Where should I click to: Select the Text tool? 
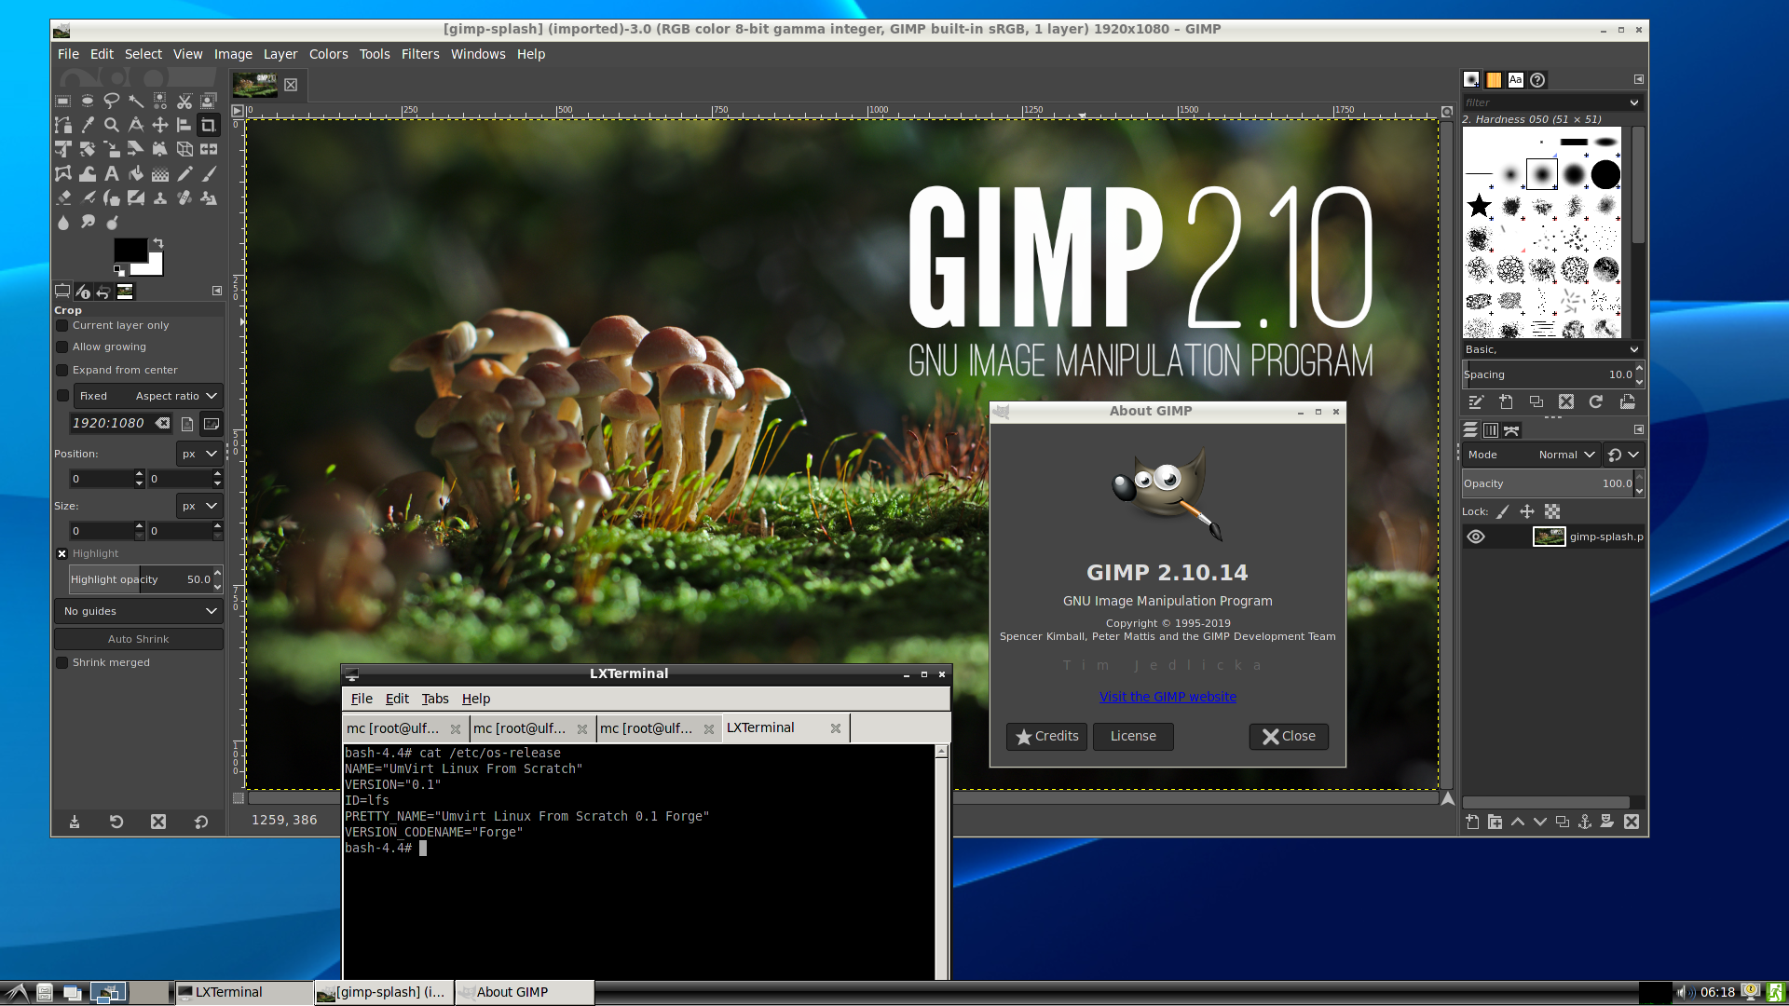pos(112,173)
